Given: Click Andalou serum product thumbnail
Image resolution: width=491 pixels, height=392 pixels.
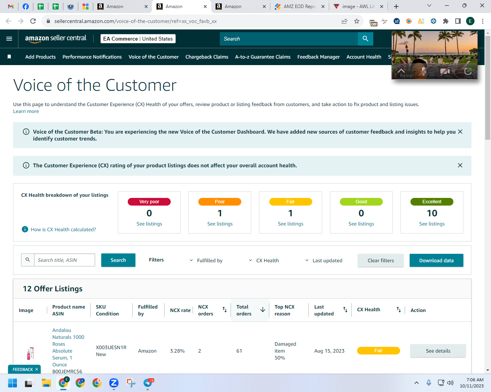Looking at the screenshot, I should pyautogui.click(x=30, y=353).
